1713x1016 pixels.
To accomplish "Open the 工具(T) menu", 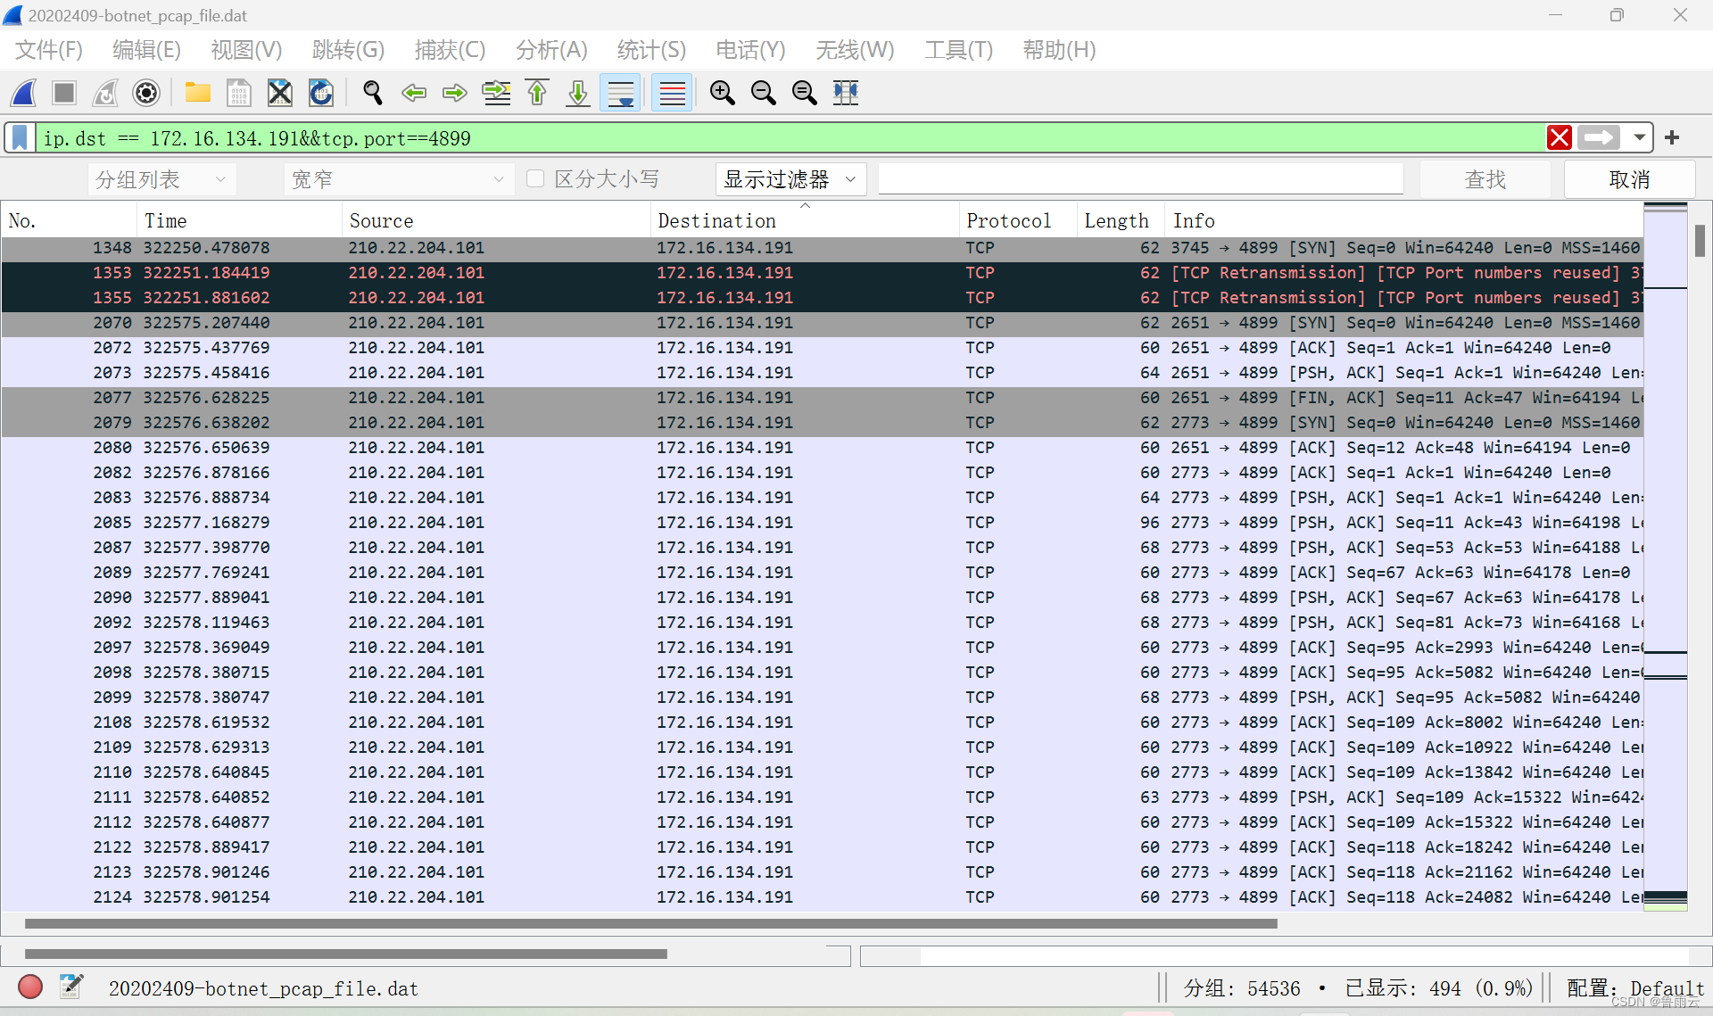I will pos(958,50).
